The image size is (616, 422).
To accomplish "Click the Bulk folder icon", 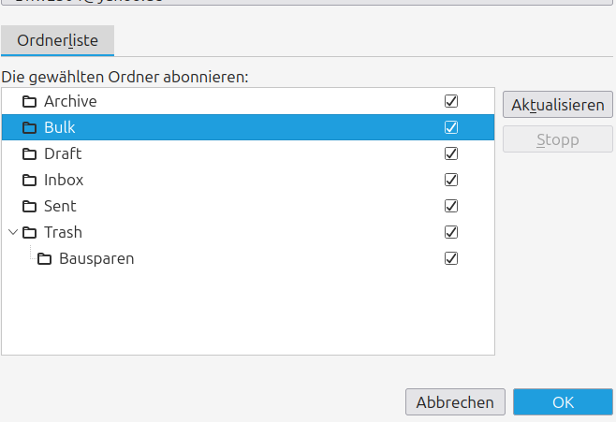I will [x=29, y=127].
